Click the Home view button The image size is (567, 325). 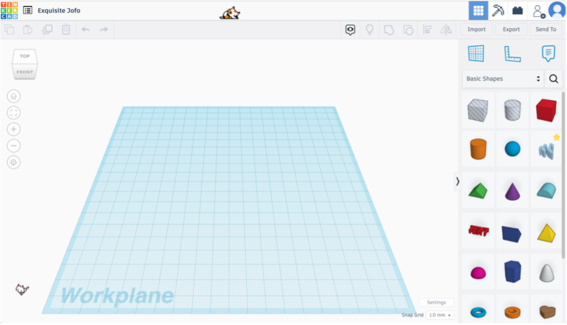point(14,96)
